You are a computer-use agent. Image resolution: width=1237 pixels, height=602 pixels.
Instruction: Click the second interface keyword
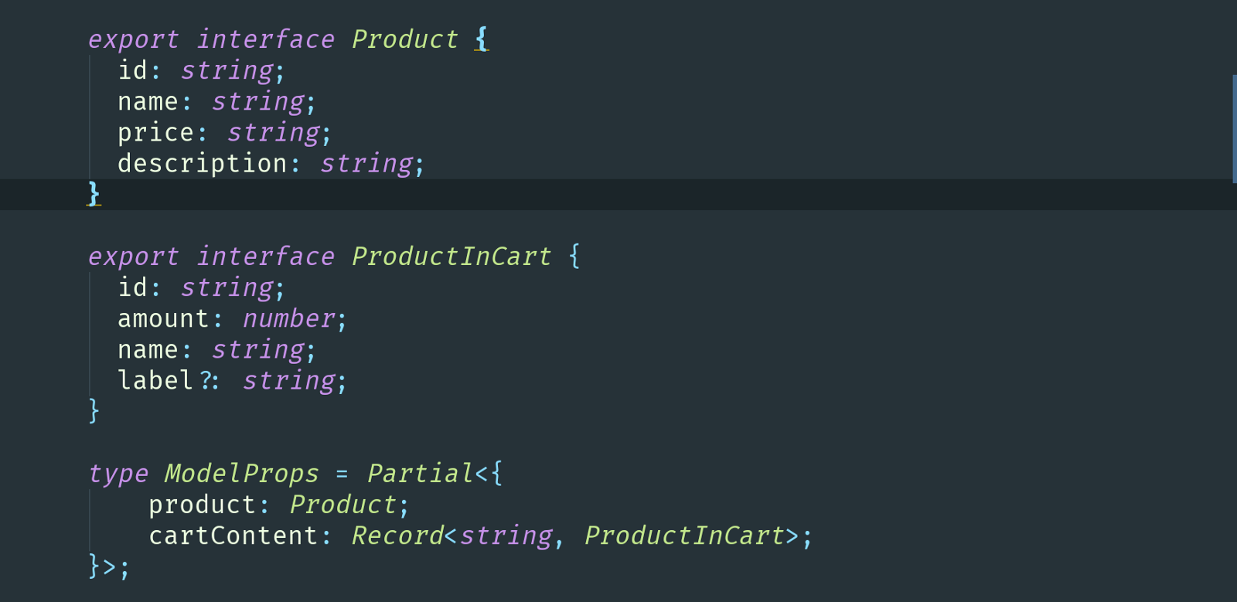[265, 257]
